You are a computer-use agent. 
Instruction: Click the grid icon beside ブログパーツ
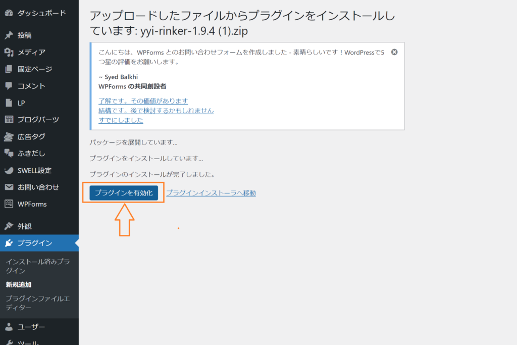[x=9, y=119]
